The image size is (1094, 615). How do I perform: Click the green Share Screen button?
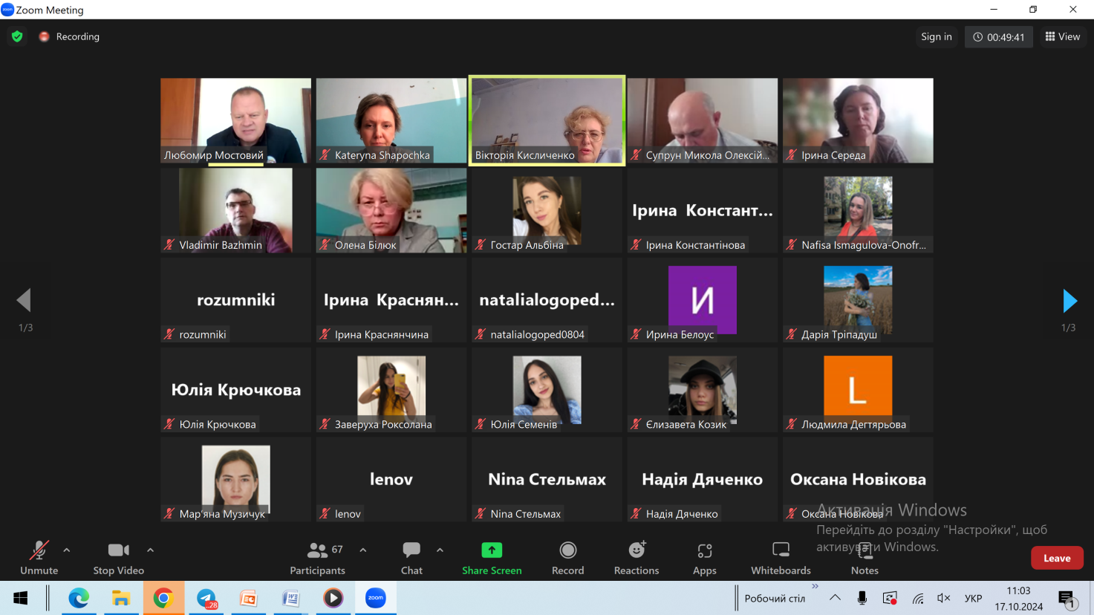tap(492, 558)
